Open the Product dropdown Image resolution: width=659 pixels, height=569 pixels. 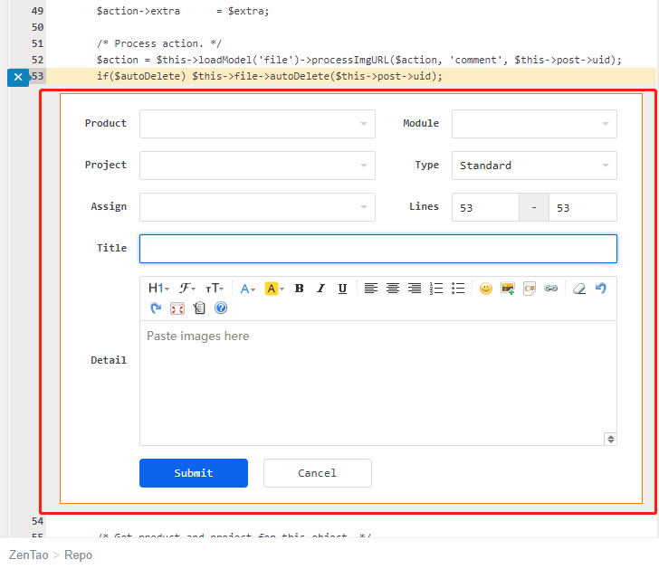pos(257,124)
